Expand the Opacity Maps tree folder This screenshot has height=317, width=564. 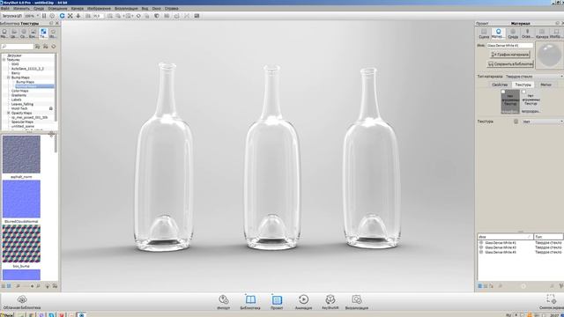pyautogui.click(x=9, y=113)
